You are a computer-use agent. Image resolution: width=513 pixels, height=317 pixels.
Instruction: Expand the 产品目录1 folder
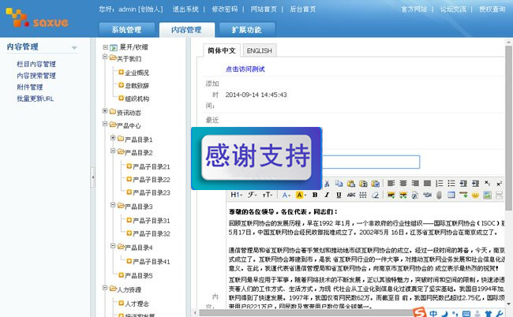coord(113,138)
